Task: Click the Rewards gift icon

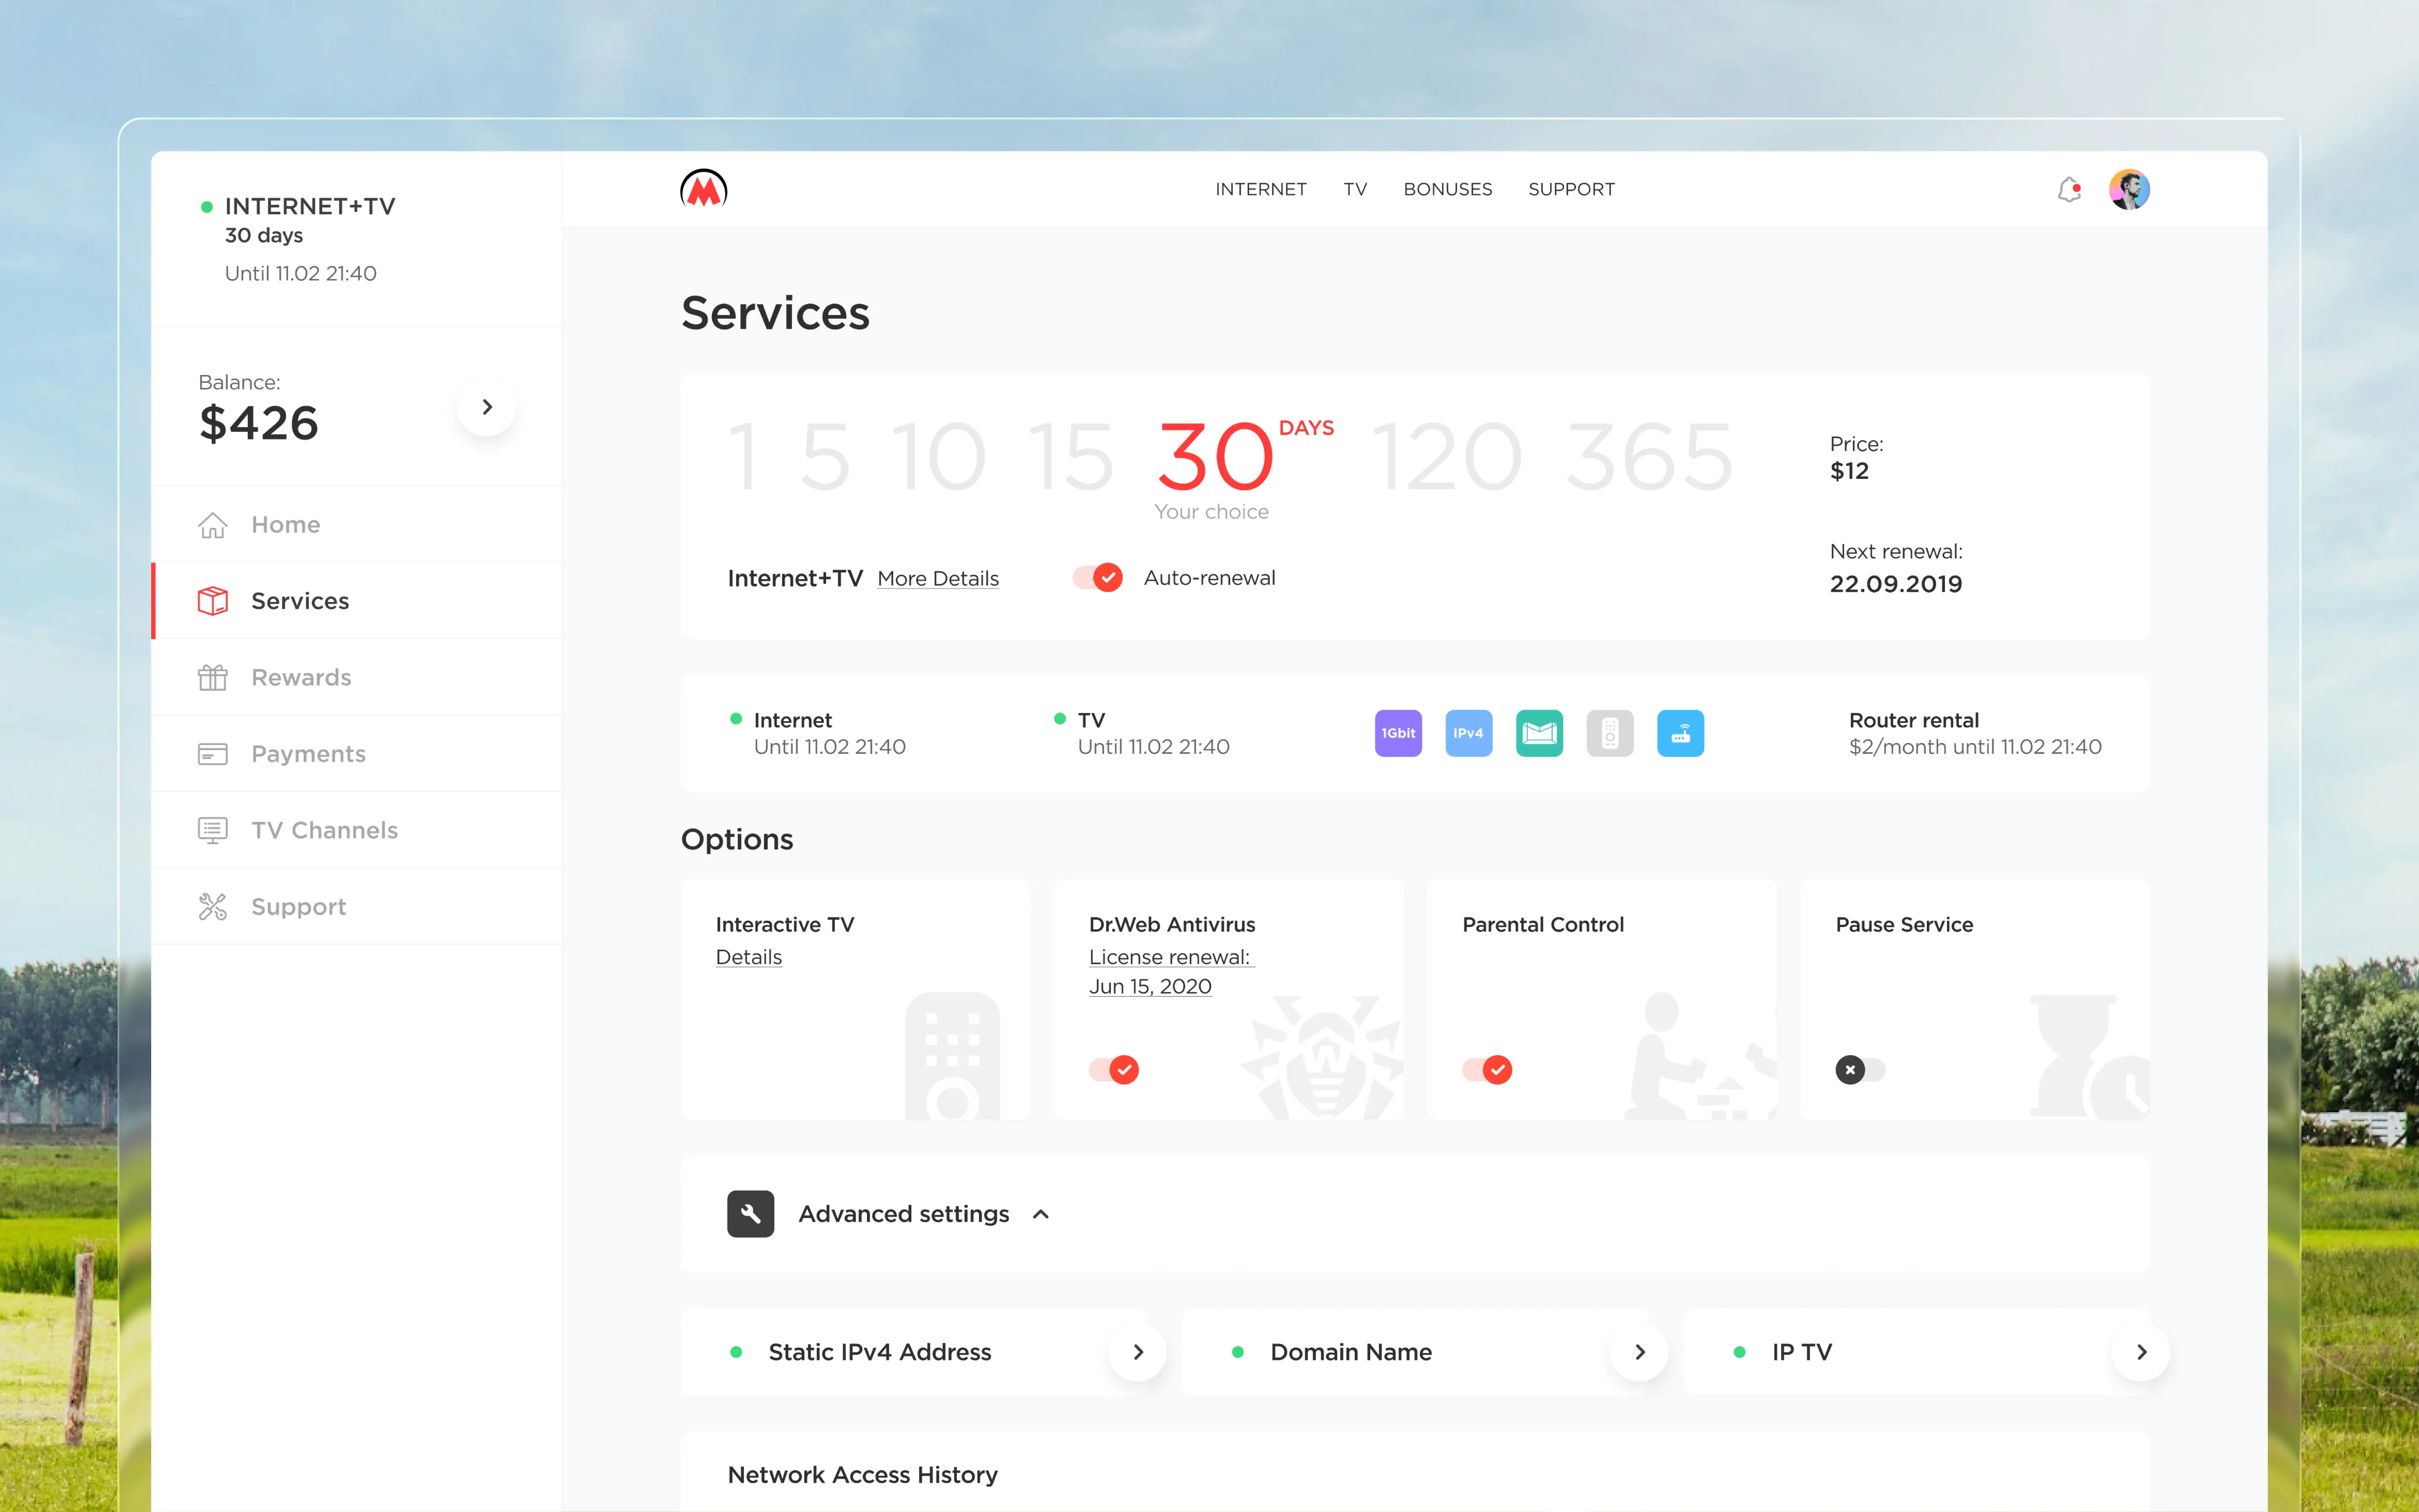Action: (x=213, y=677)
